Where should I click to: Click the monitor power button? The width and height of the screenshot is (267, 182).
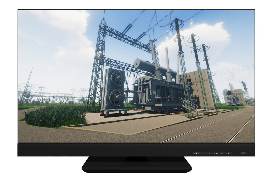[244, 153]
